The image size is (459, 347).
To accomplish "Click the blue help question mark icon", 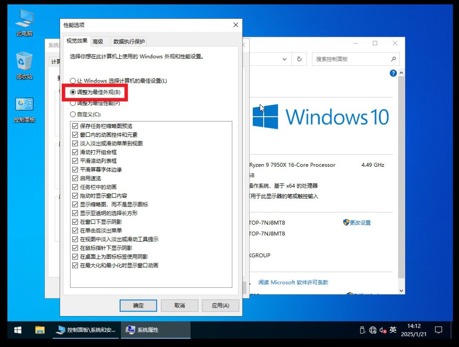I will (393, 73).
